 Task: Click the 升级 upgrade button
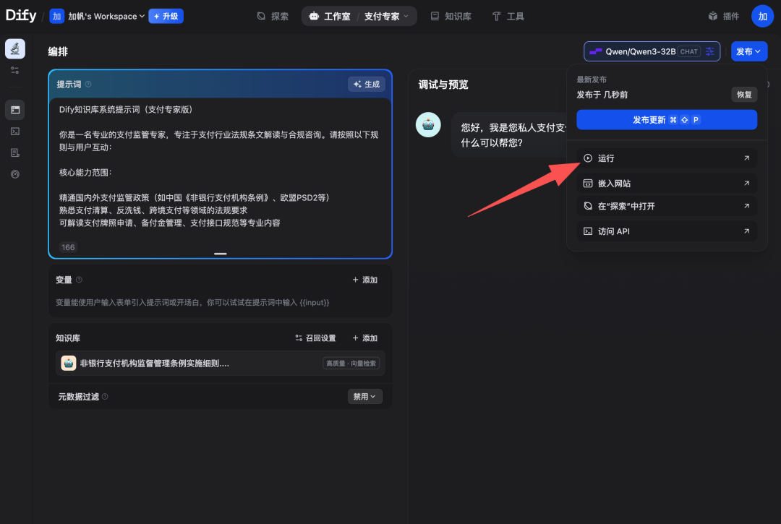click(166, 17)
